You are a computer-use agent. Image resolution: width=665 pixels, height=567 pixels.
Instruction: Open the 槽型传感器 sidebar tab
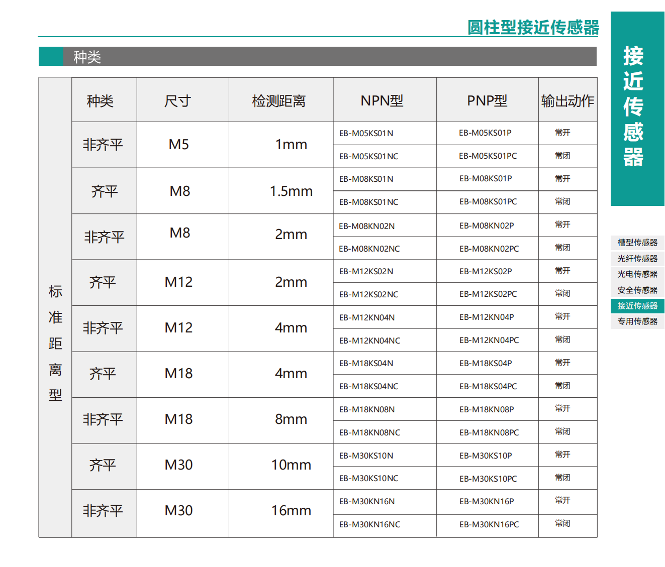point(637,243)
